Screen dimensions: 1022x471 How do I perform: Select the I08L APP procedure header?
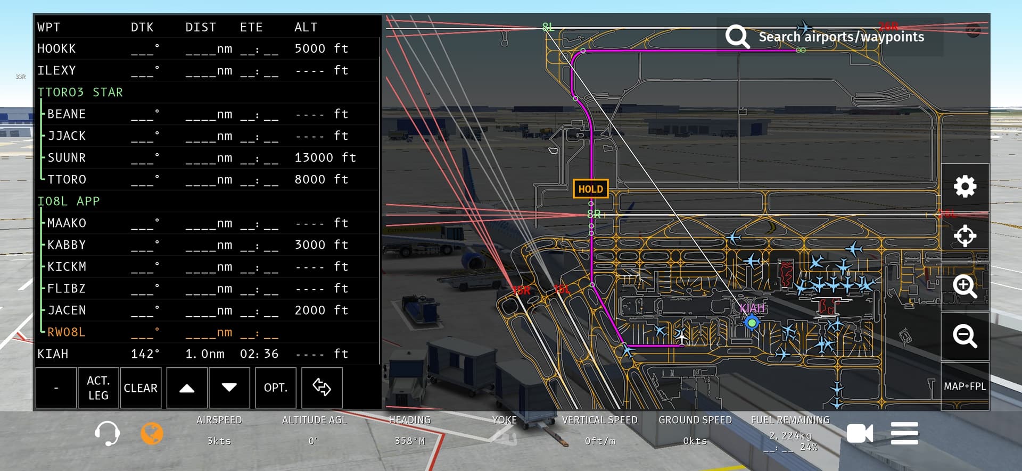click(208, 201)
